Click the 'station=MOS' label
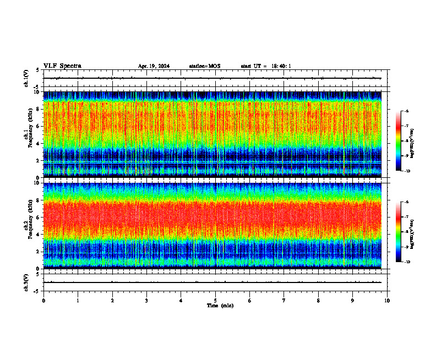The height and width of the screenshot is (337, 436). coord(205,66)
